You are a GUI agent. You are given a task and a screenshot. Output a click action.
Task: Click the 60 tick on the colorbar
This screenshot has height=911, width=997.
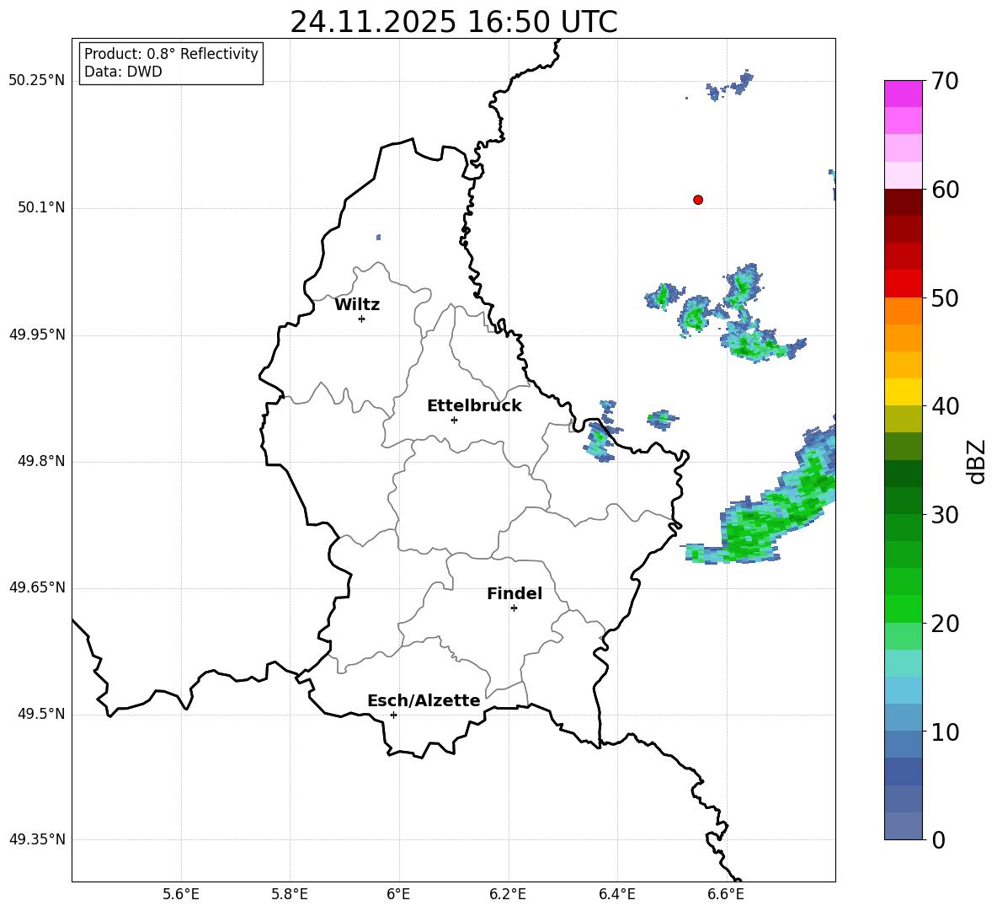[x=945, y=190]
